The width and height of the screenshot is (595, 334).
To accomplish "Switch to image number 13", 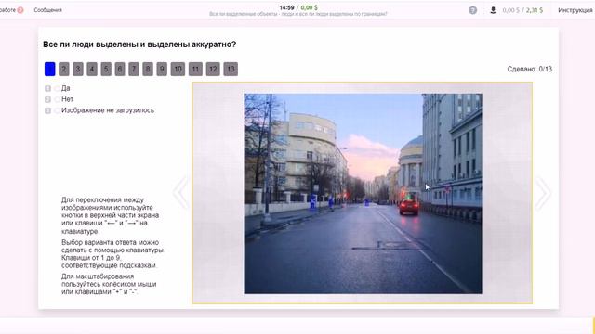I will [231, 69].
